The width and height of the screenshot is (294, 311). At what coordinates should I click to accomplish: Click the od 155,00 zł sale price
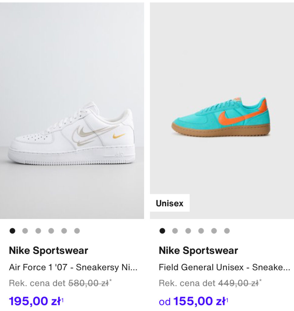(194, 301)
